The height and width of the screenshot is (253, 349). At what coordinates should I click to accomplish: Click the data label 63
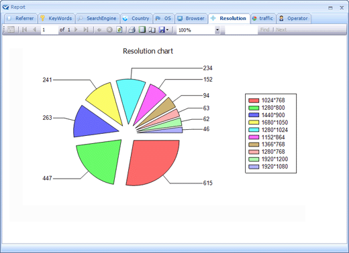[x=206, y=108]
